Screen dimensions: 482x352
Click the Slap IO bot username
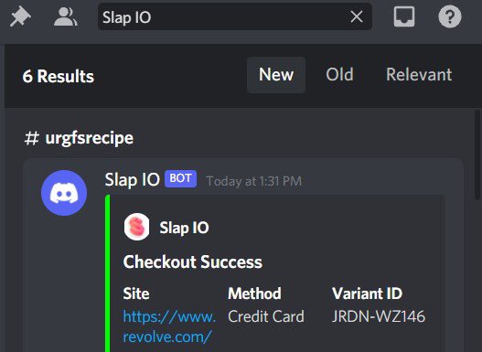[x=133, y=180]
